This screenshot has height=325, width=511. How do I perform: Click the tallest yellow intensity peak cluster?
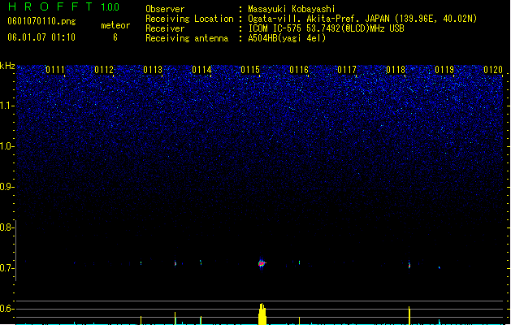(x=262, y=314)
